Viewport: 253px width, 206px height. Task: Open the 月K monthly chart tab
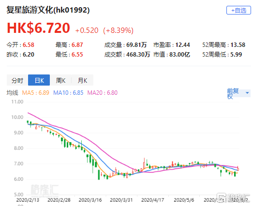(82, 80)
